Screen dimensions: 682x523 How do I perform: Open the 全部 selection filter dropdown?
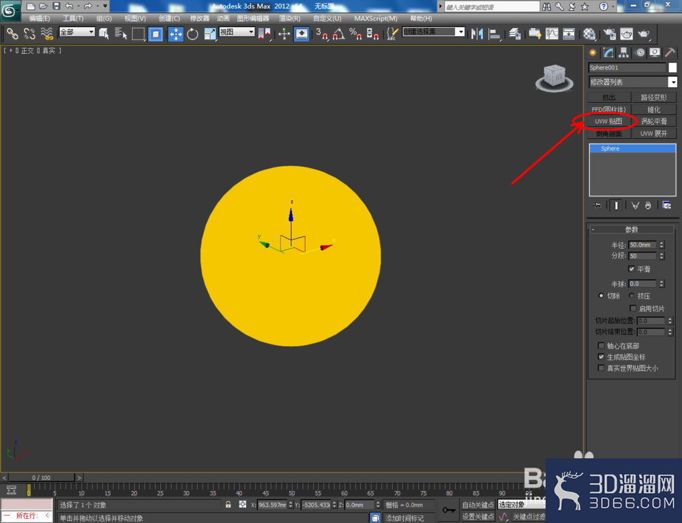77,32
